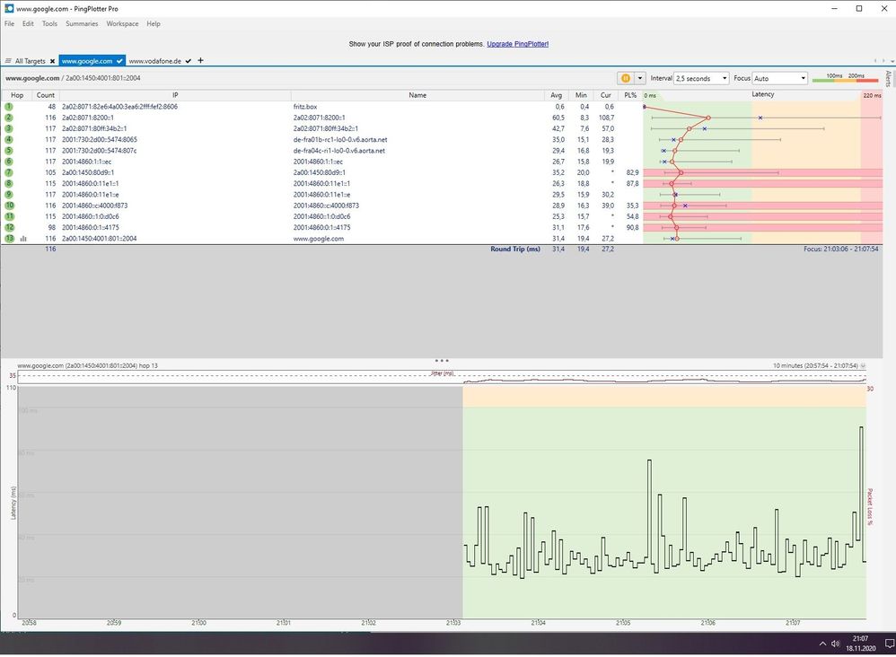The width and height of the screenshot is (896, 657).
Task: Open the notification center in the taskbar
Action: (x=889, y=644)
